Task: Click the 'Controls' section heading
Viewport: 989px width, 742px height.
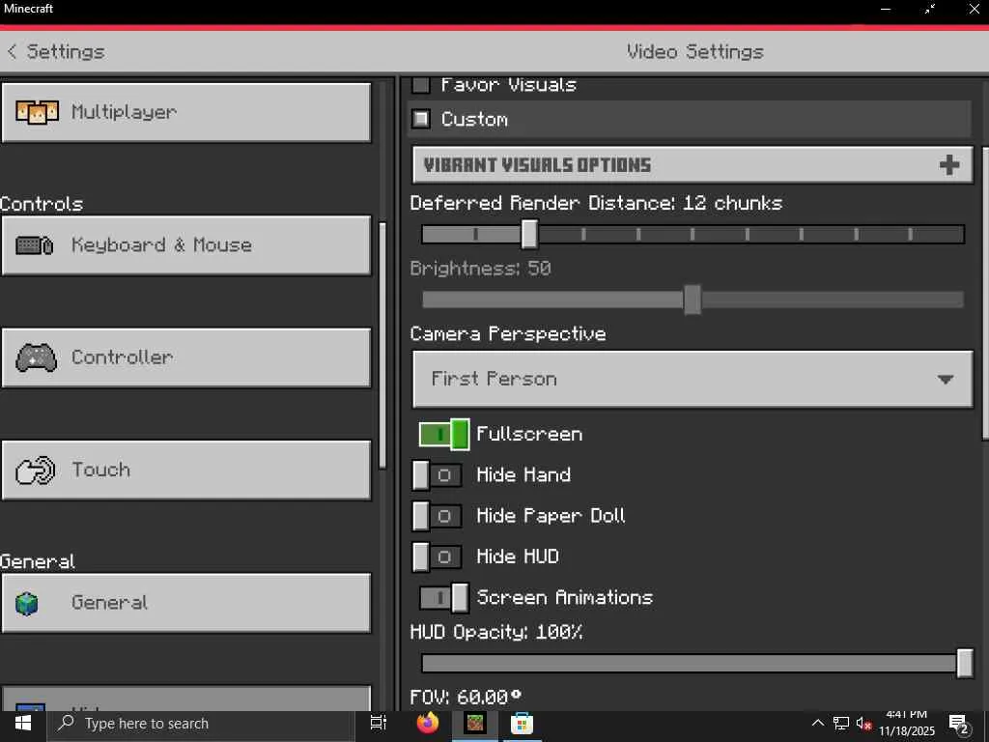Action: click(42, 205)
